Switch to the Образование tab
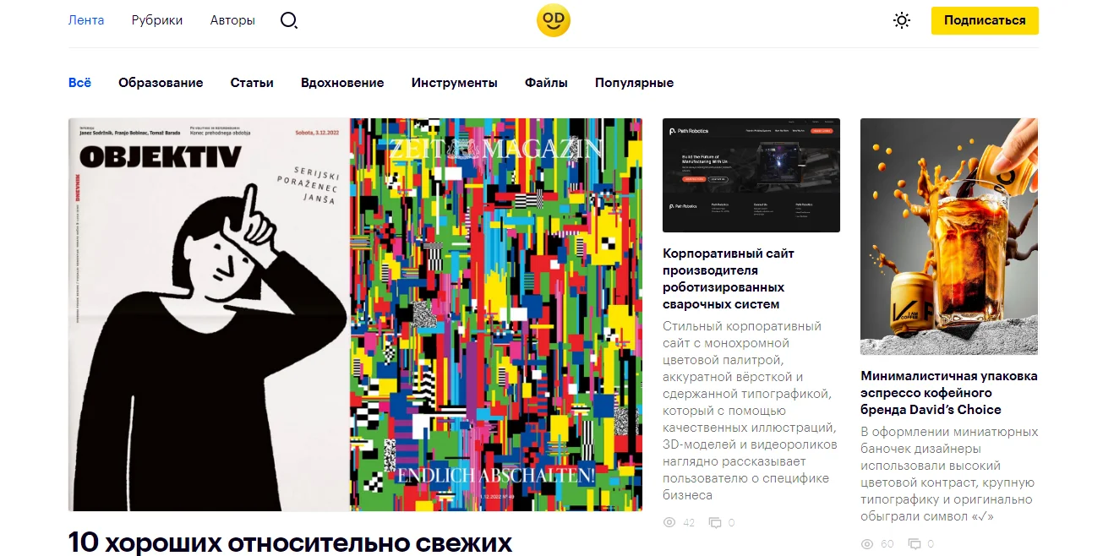 pyautogui.click(x=161, y=83)
